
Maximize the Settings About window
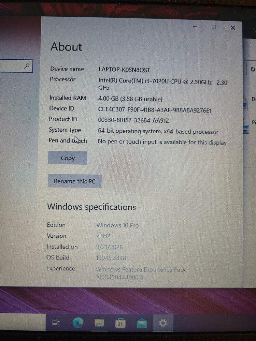point(214,27)
